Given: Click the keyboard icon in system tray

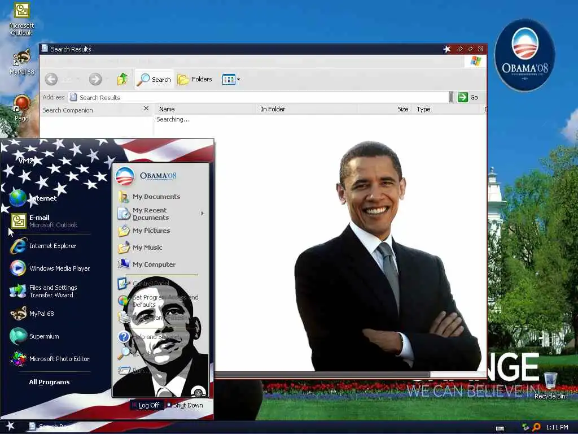Looking at the screenshot, I should [x=500, y=428].
